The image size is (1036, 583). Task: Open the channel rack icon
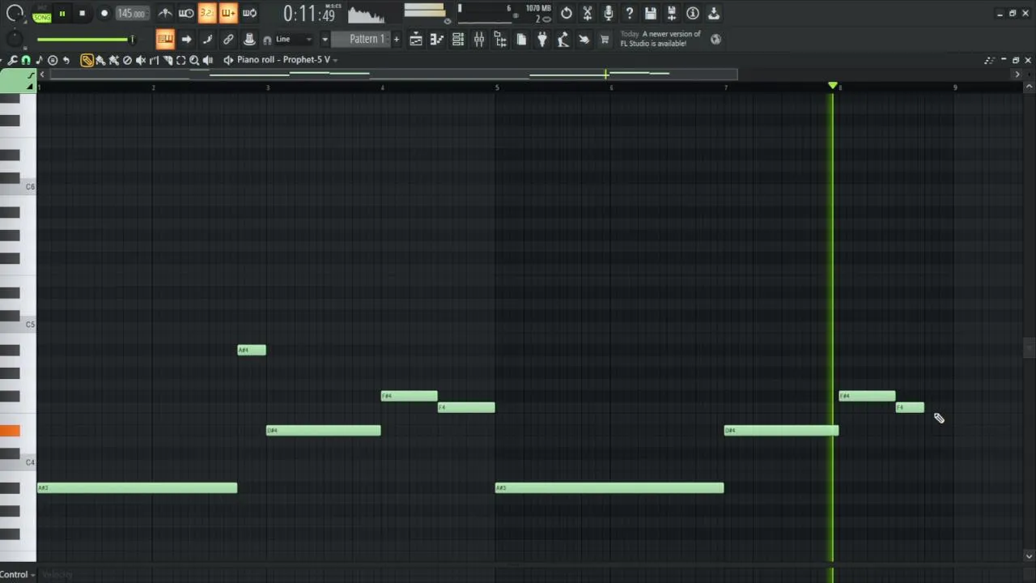(458, 39)
